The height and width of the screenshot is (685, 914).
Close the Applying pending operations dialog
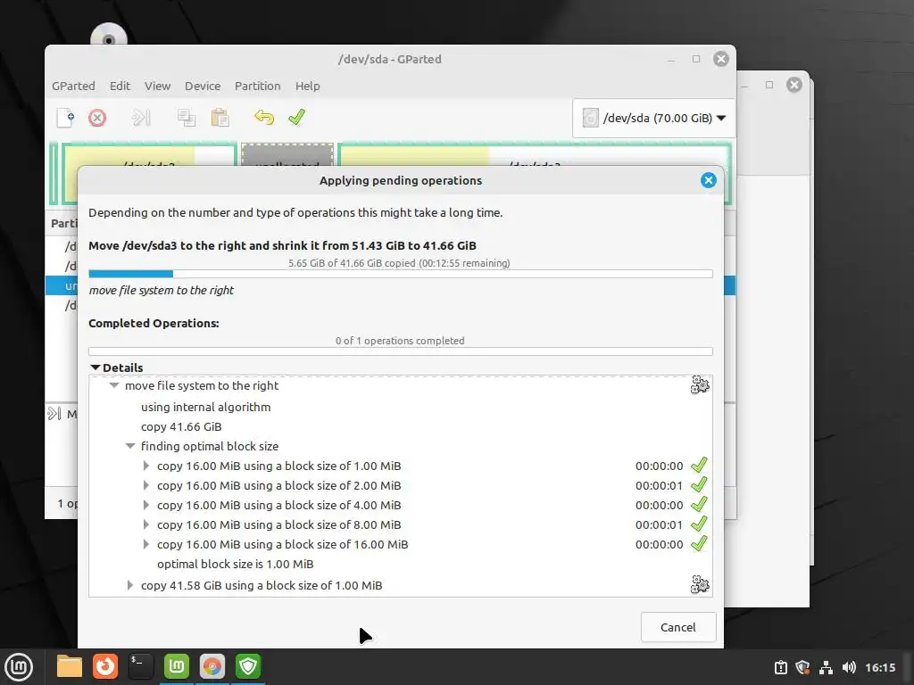pyautogui.click(x=708, y=180)
